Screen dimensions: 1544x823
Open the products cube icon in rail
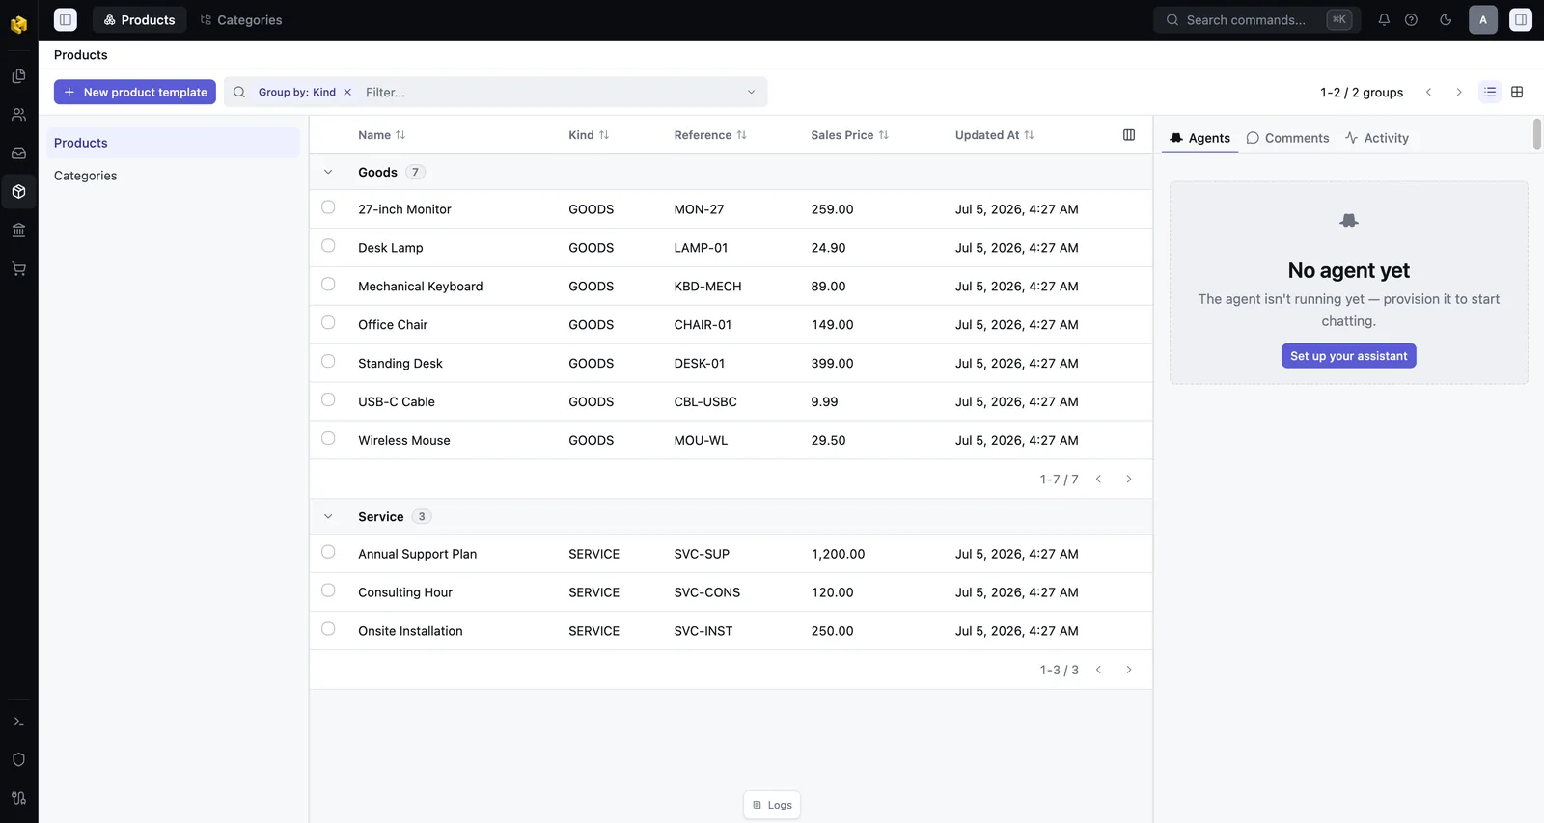18,192
